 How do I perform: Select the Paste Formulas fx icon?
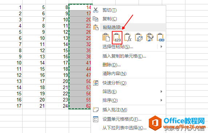pos(128,37)
